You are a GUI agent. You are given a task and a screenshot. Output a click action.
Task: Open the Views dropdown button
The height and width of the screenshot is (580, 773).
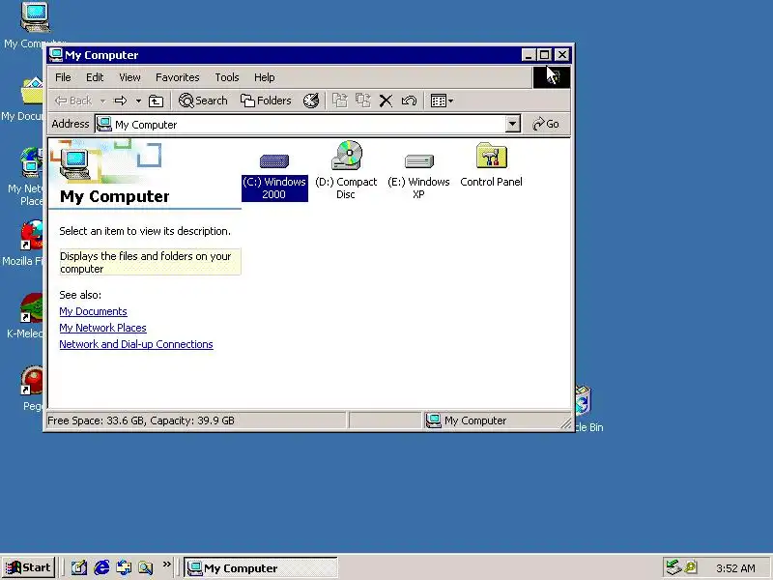442,101
